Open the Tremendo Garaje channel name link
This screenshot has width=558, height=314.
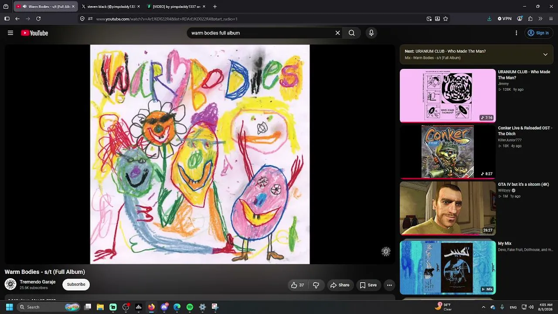pyautogui.click(x=37, y=282)
